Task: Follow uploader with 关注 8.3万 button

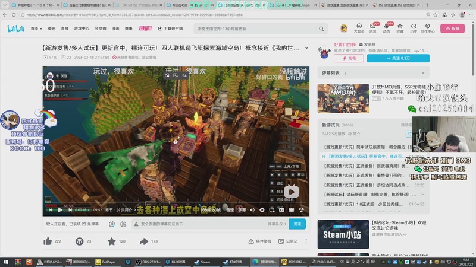Action: (398, 58)
